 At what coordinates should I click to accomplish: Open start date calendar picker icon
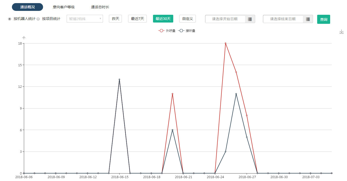point(250,19)
